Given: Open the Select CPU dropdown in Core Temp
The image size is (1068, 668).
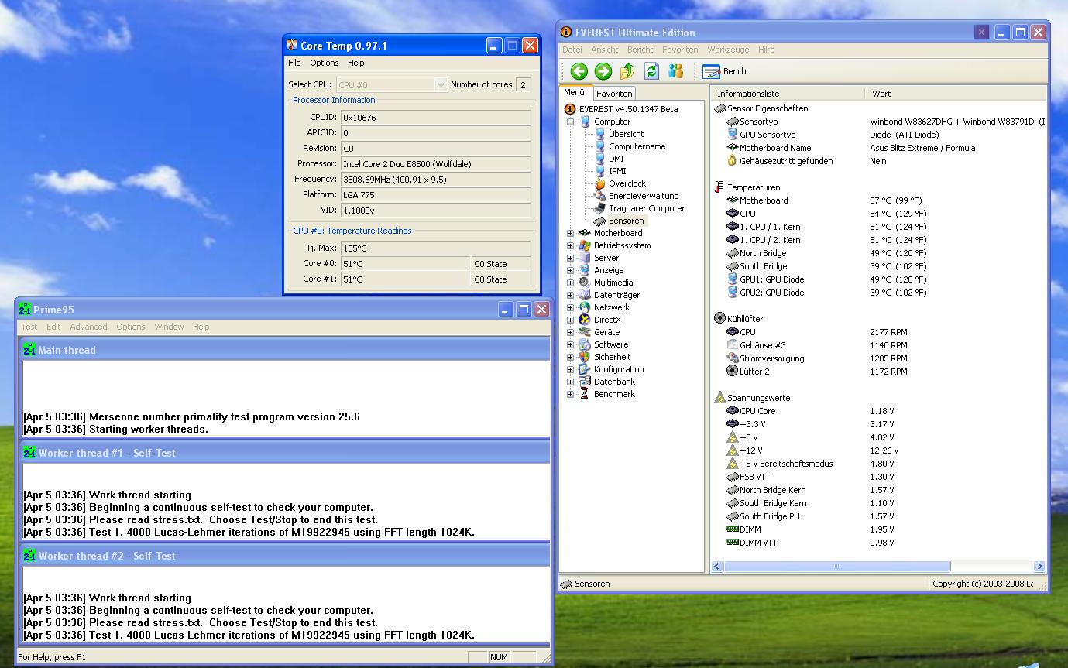Looking at the screenshot, I should (x=441, y=85).
